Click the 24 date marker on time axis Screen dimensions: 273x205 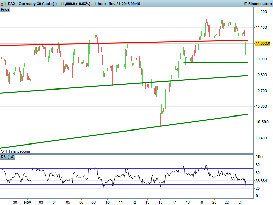[x=241, y=202]
